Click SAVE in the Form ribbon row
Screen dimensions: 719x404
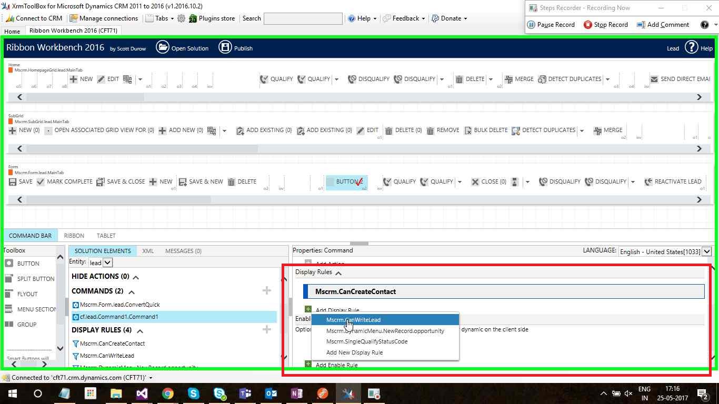coord(21,181)
